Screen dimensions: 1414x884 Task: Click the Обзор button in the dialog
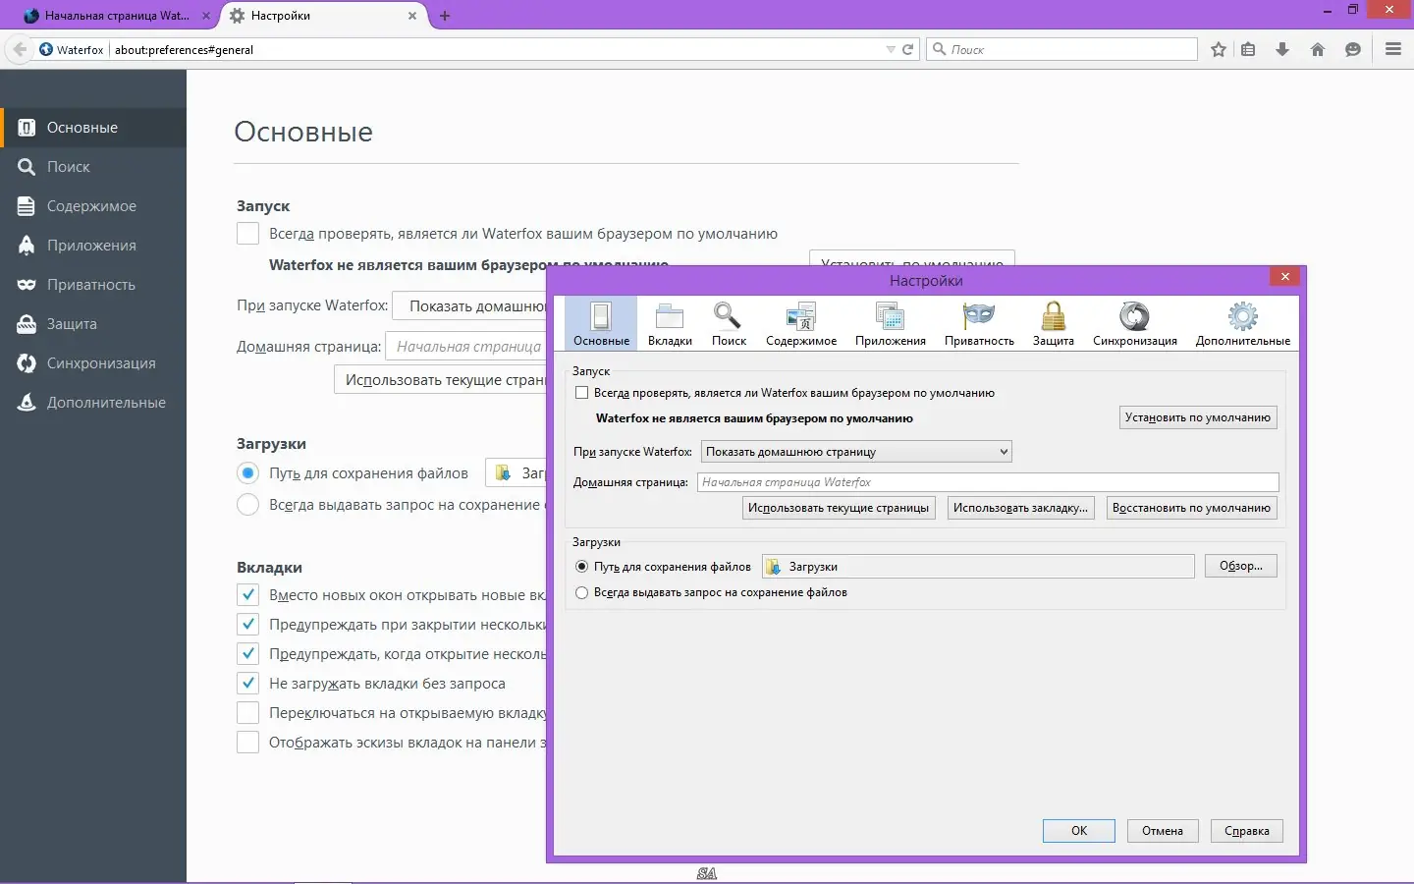pyautogui.click(x=1241, y=566)
